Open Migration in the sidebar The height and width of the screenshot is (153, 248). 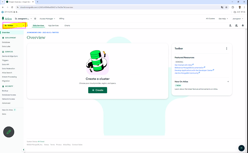click(6, 81)
